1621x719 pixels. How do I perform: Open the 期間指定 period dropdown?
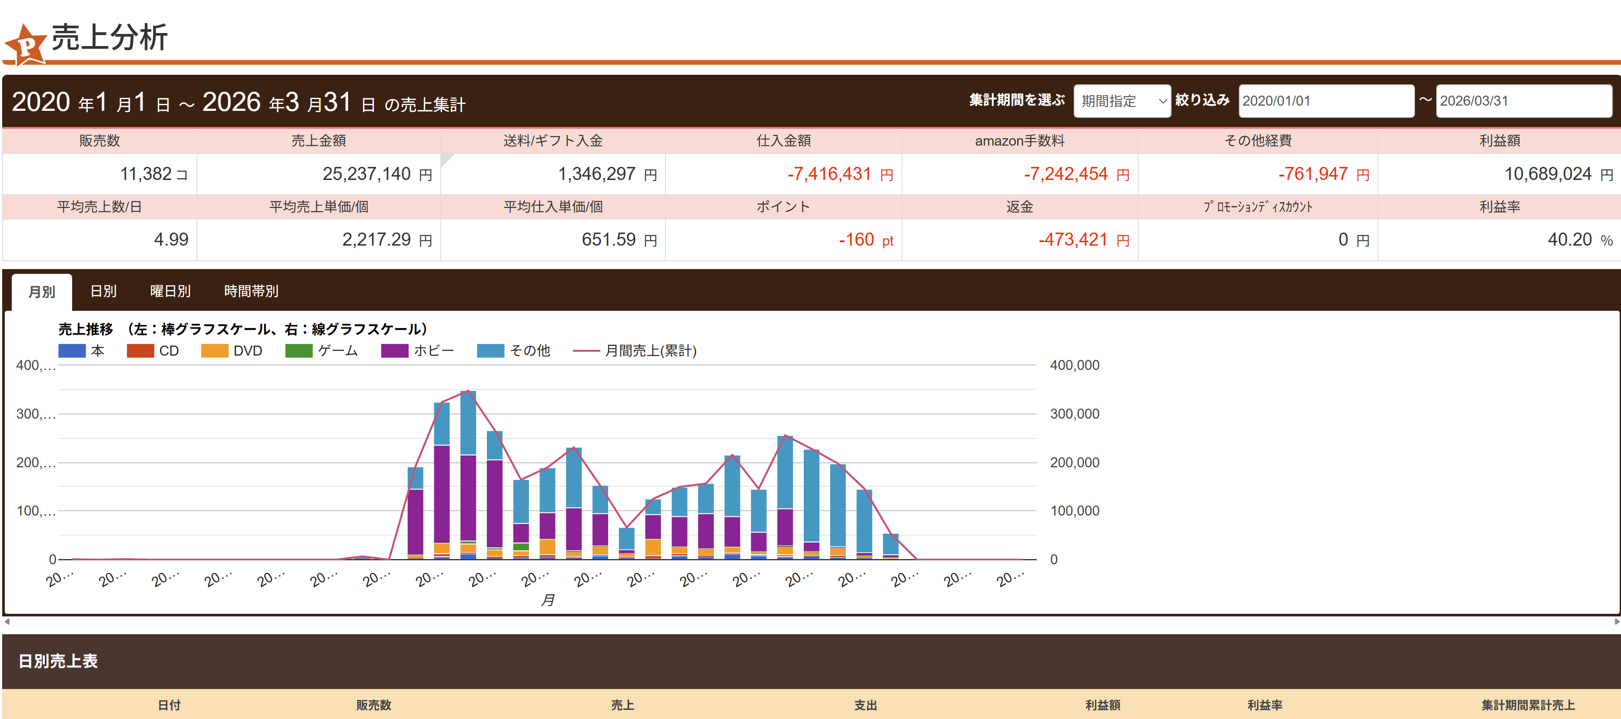coord(1122,101)
